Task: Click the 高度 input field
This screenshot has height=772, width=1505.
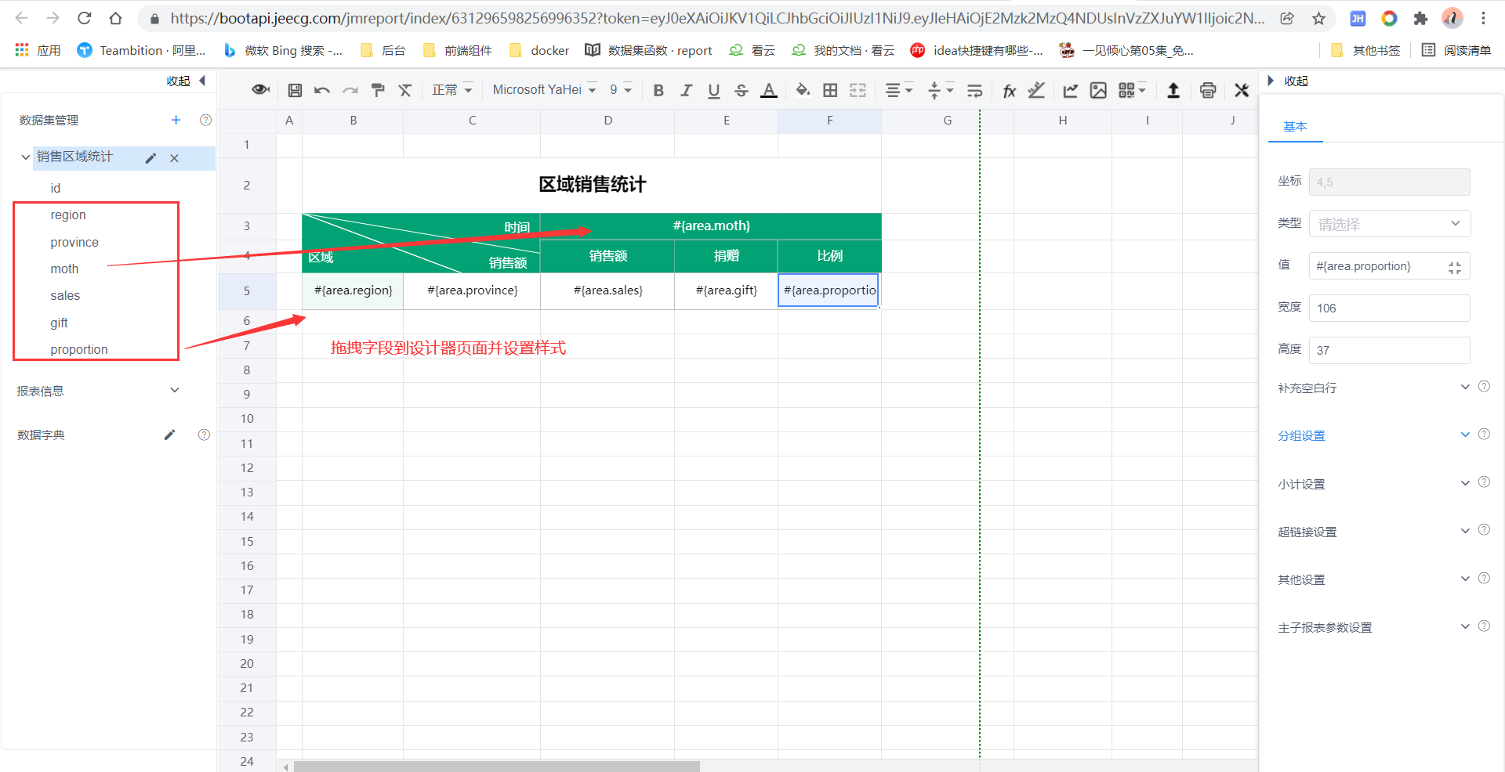Action: pos(1390,350)
